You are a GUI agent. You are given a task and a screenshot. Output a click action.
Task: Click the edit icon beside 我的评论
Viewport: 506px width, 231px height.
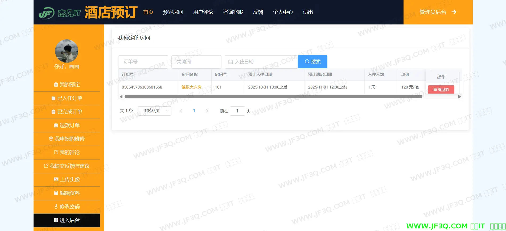pyautogui.click(x=56, y=152)
